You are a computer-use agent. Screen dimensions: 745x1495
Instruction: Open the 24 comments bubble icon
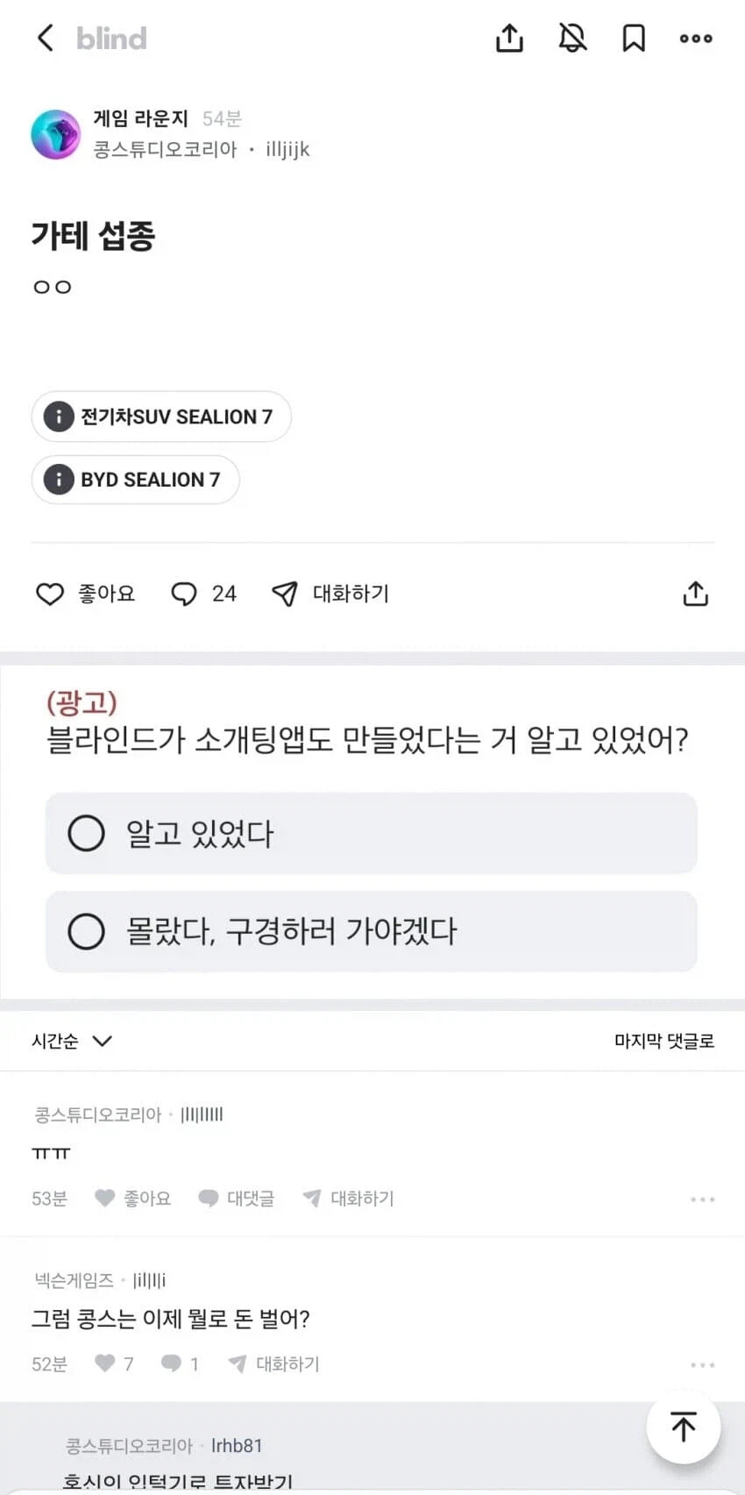[x=184, y=594]
